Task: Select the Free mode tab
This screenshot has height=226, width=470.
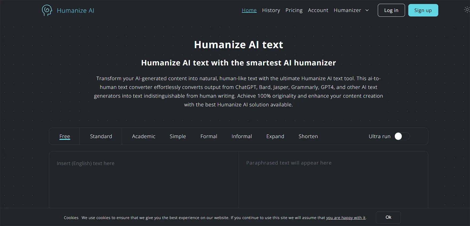Action: tap(65, 136)
